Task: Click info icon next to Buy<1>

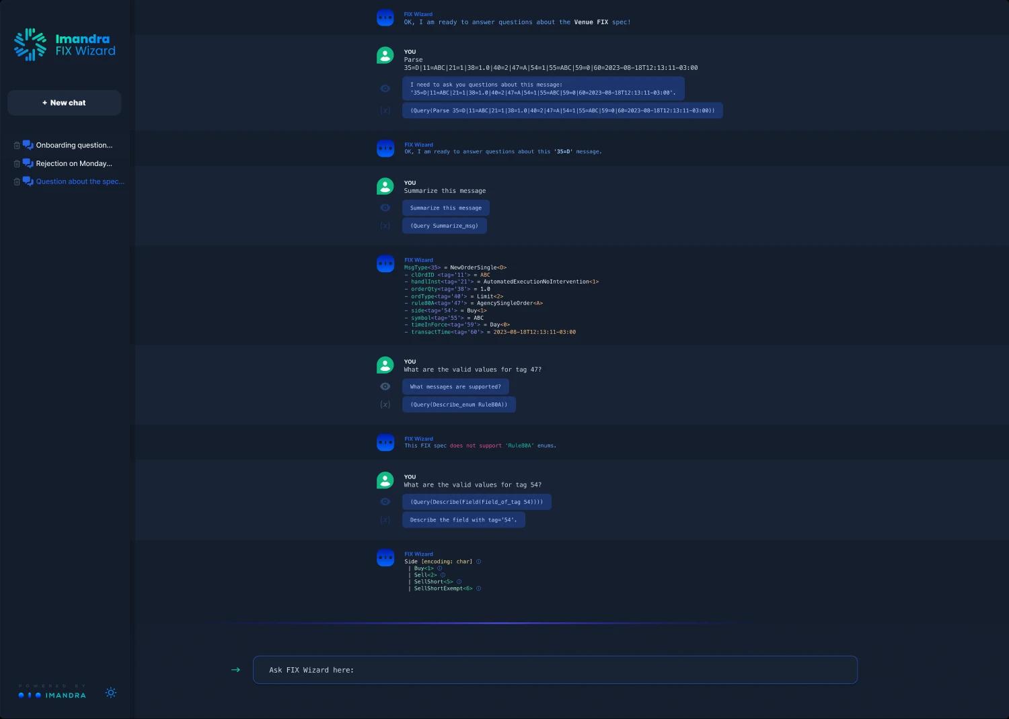Action: point(440,568)
